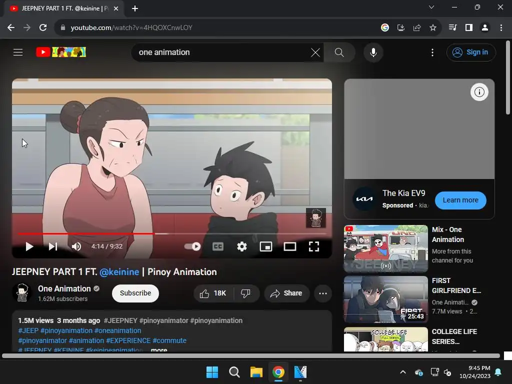The height and width of the screenshot is (384, 512).
Task: Open the COLLEGE LIFE SERIES video title
Action: (x=454, y=336)
